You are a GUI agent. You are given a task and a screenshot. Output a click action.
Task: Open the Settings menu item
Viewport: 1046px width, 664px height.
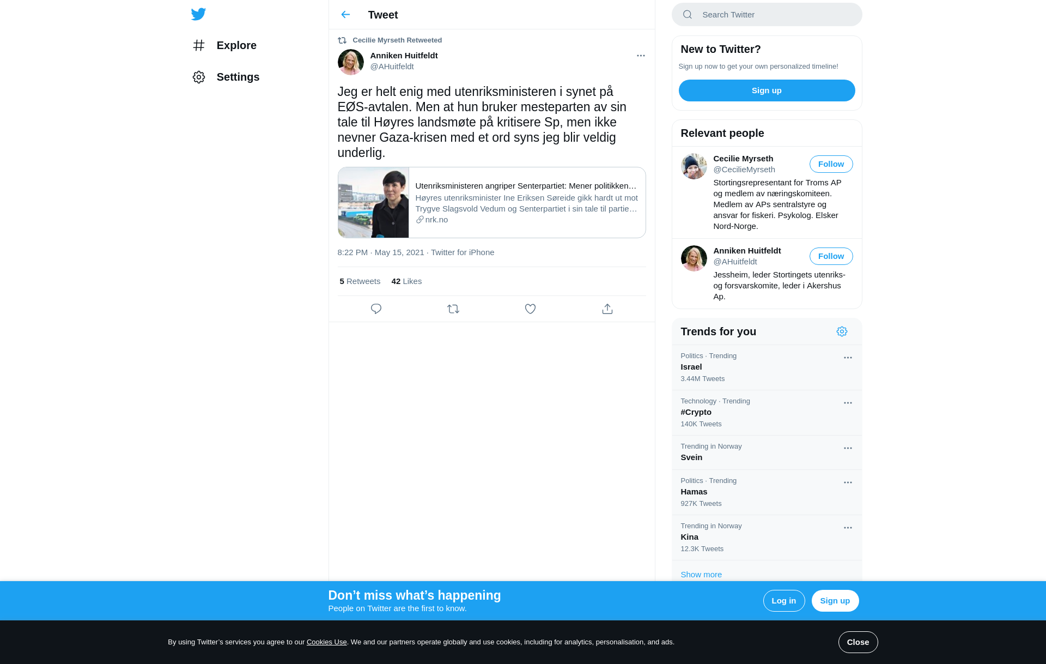pyautogui.click(x=226, y=77)
